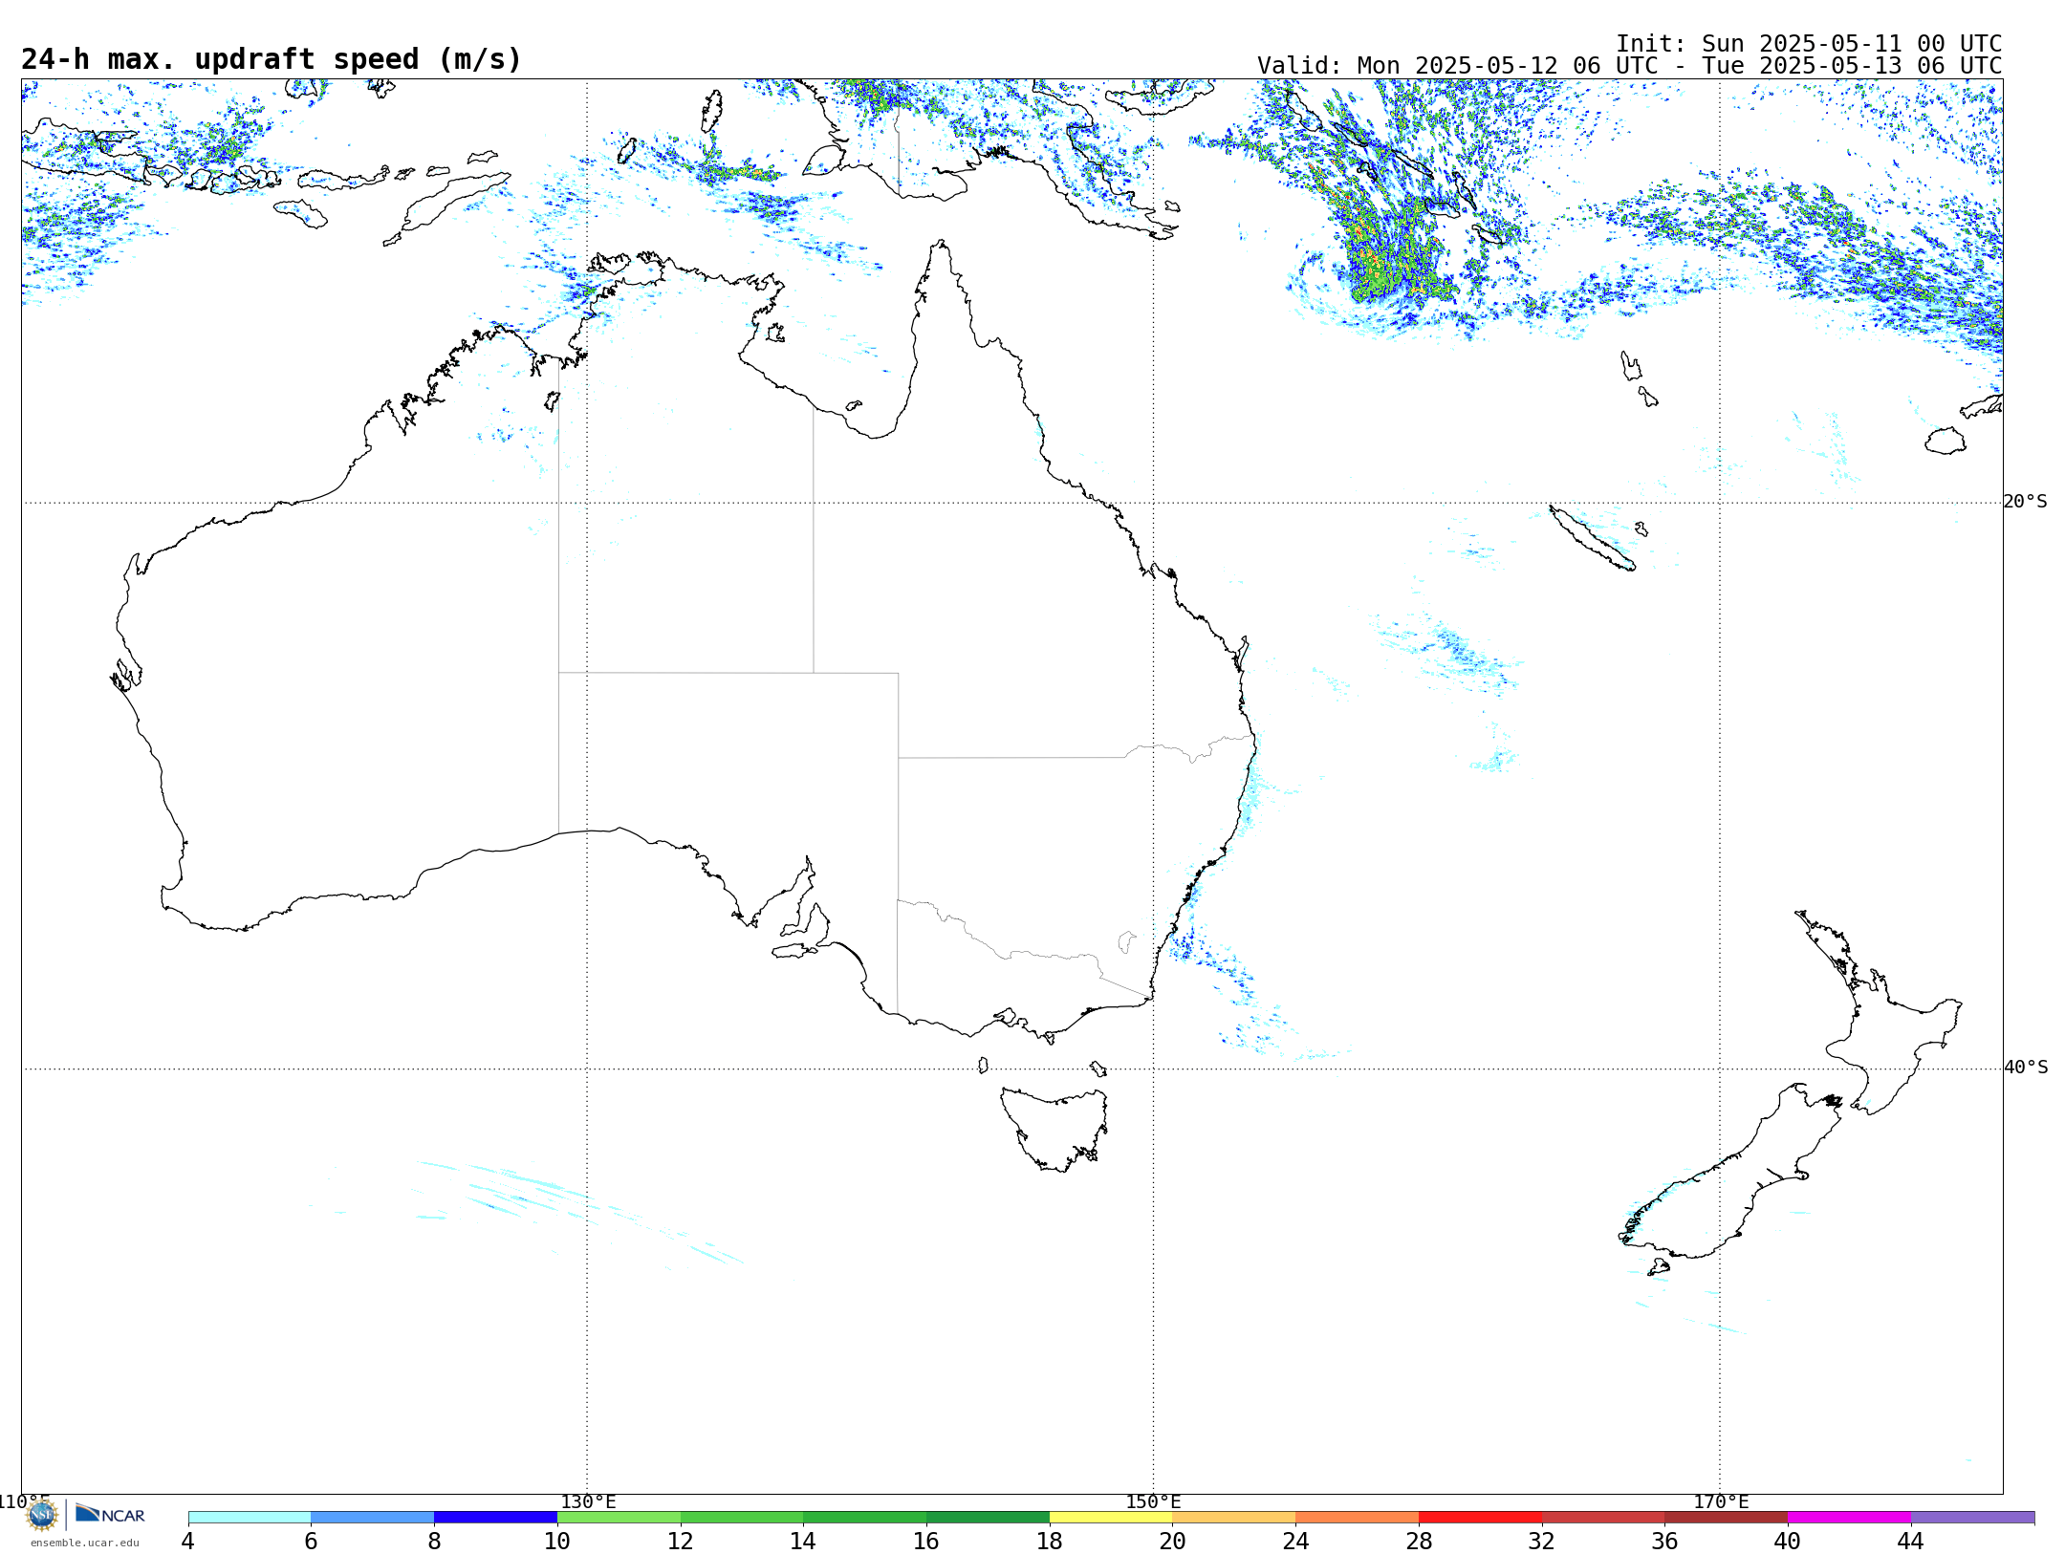
Task: Click the colorbar tick label '4'
Action: pyautogui.click(x=188, y=1541)
